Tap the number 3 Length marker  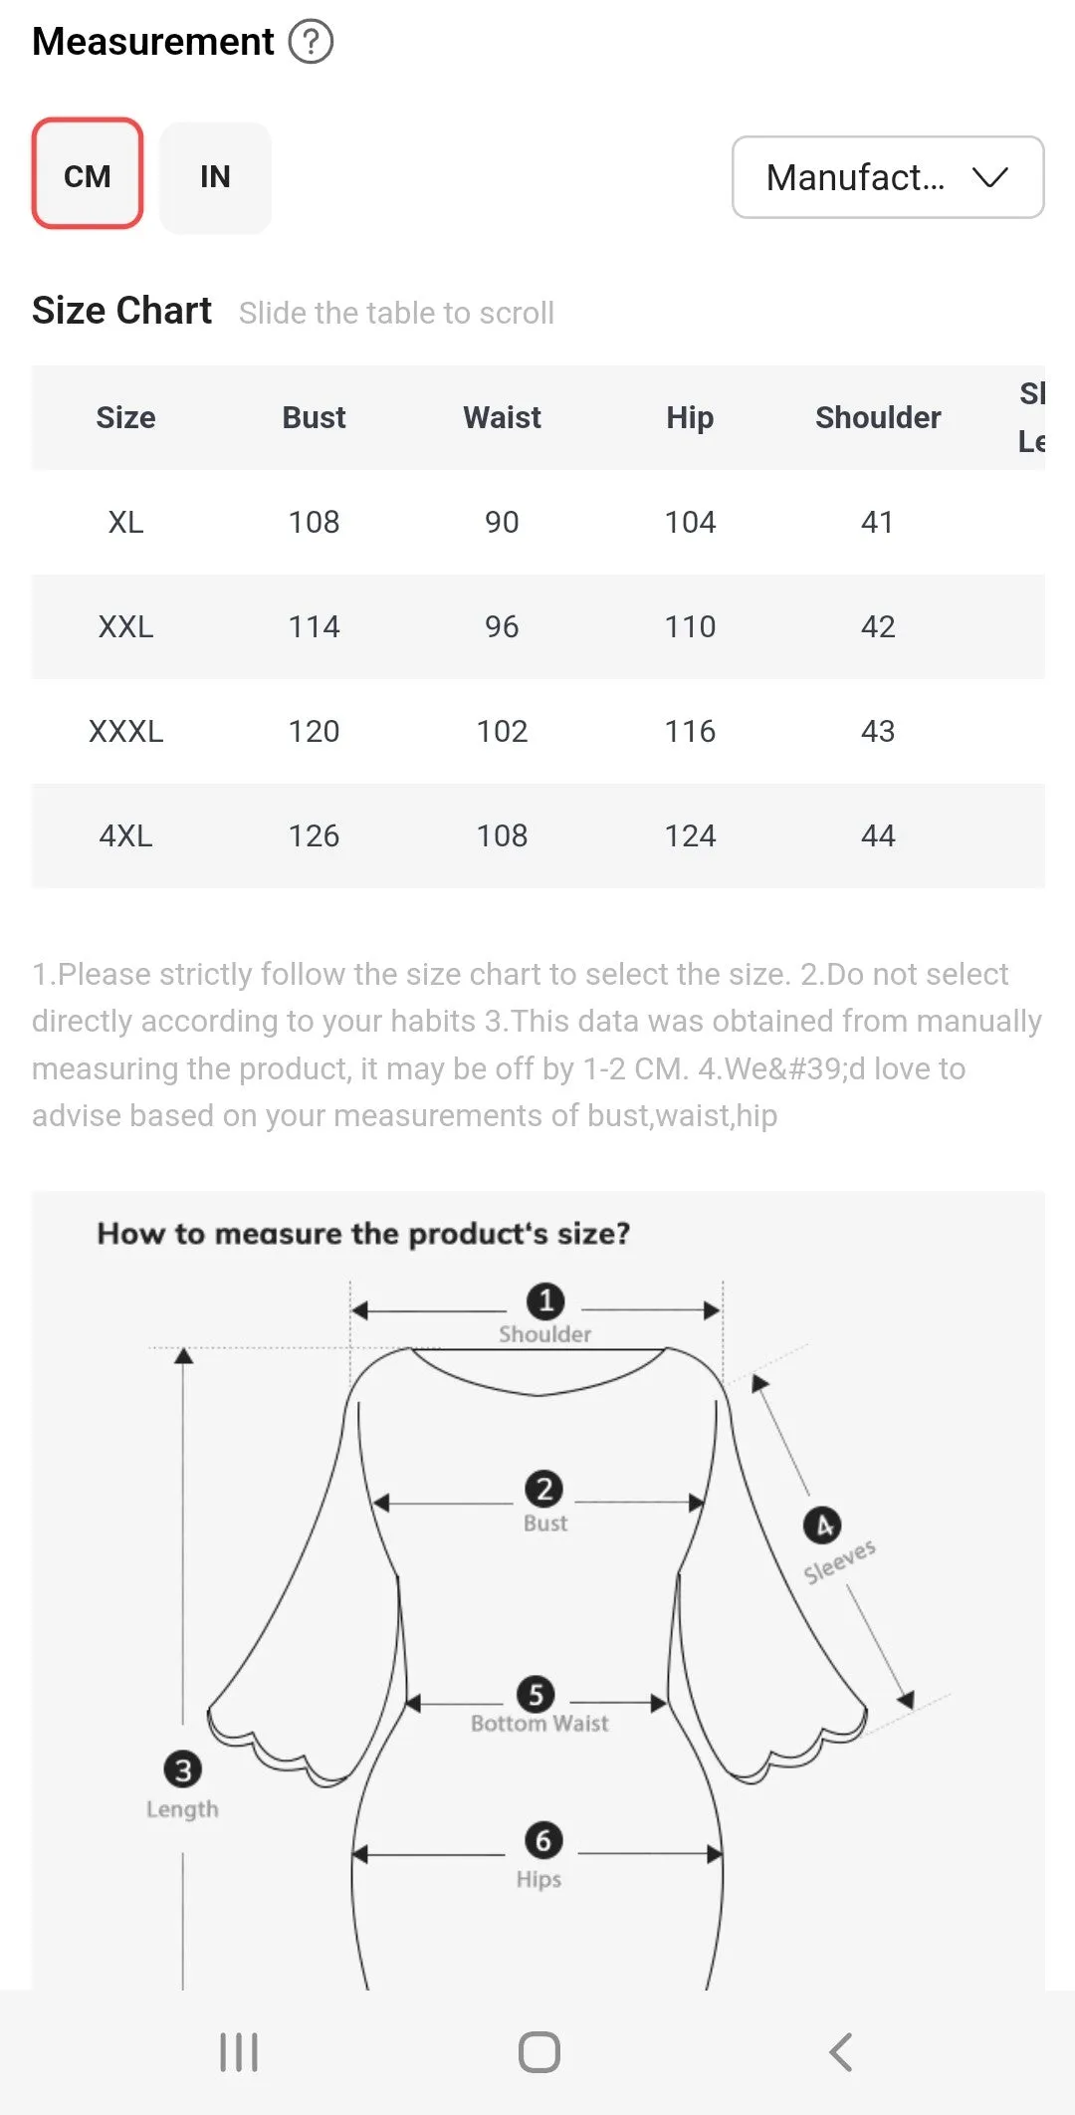click(x=182, y=1769)
